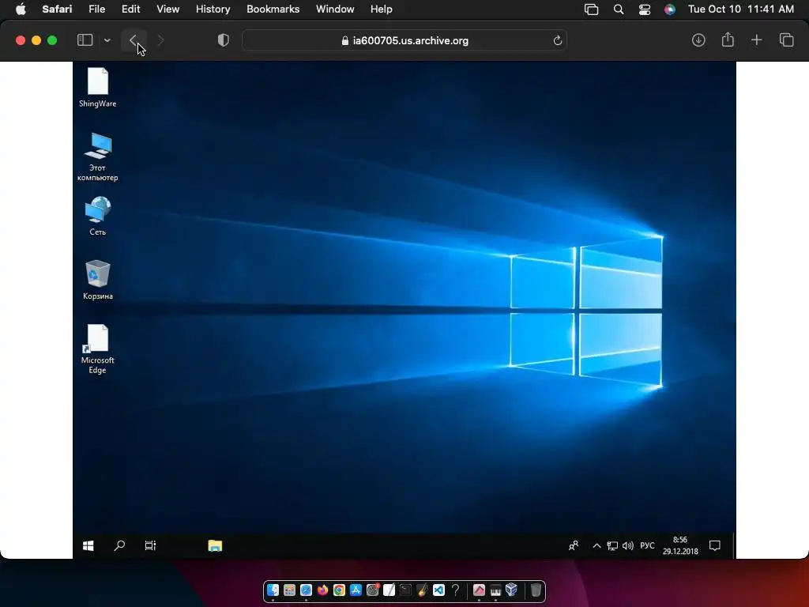Viewport: 809px width, 607px height.
Task: Open Firefox from the Dock
Action: tap(322, 590)
